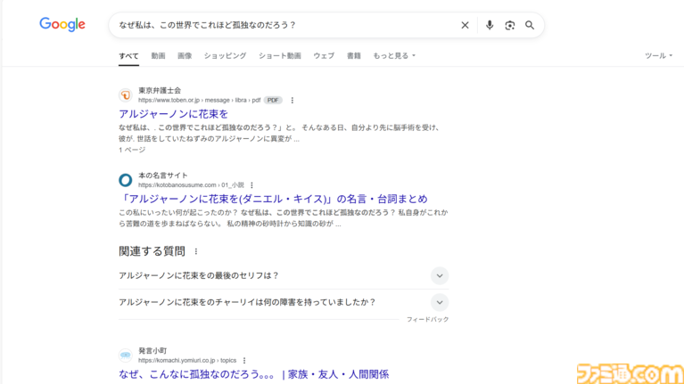The height and width of the screenshot is (384, 684).
Task: Open the 名言・台詞まとめ result link
Action: (x=273, y=200)
